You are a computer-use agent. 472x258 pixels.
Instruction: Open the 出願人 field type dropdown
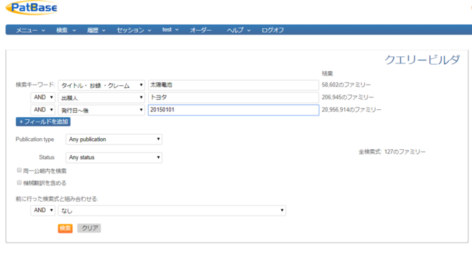102,98
